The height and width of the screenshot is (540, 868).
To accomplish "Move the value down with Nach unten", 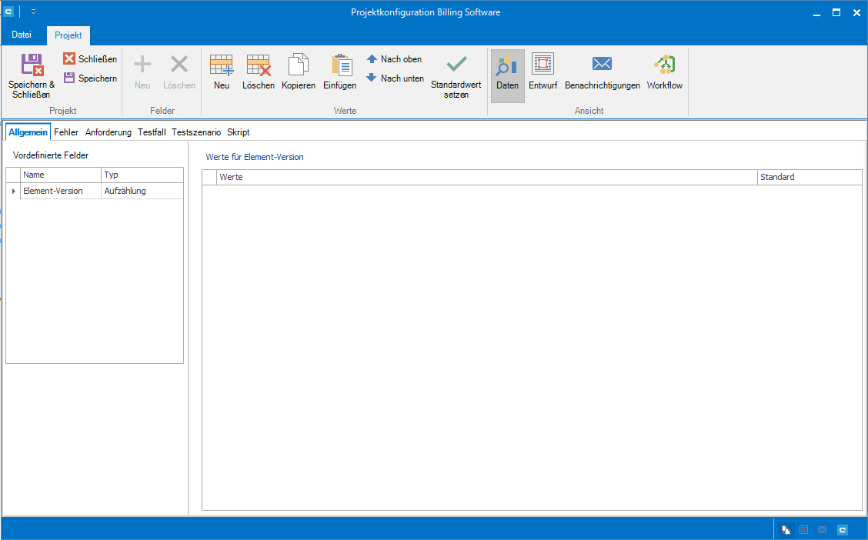I will (395, 78).
